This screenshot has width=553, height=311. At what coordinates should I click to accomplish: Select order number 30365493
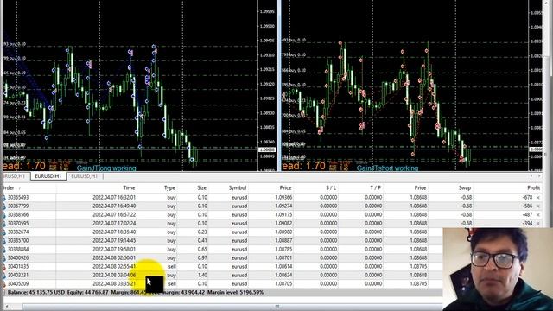(x=18, y=198)
